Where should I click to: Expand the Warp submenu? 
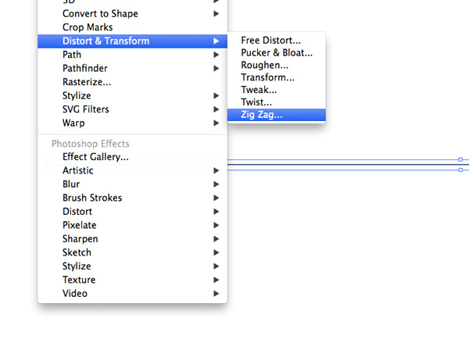pos(73,123)
